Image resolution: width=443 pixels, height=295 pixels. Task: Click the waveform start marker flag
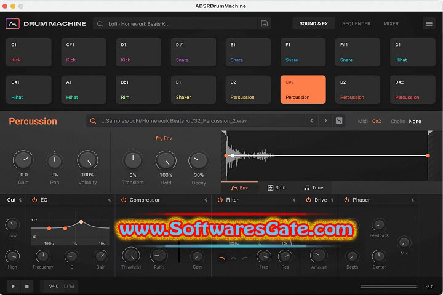point(224,133)
